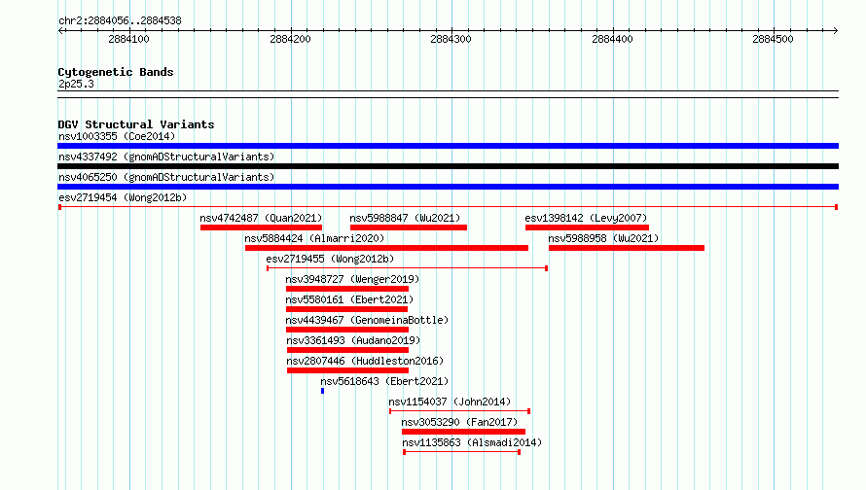866x490 pixels.
Task: Open the nsv5988847 (Wu2021) label
Action: [x=405, y=218]
